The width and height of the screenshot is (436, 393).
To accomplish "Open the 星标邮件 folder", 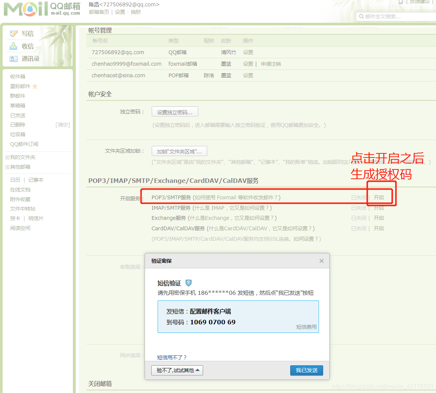I will [20, 86].
